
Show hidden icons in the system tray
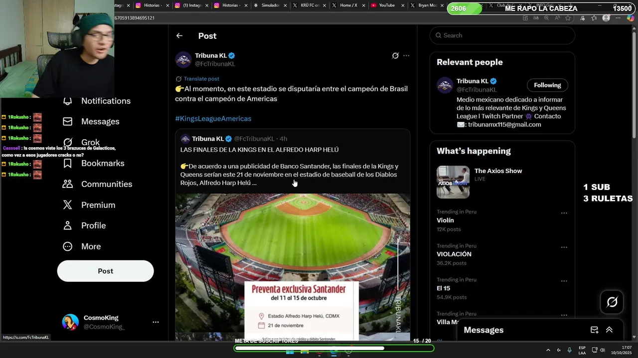coord(548,350)
